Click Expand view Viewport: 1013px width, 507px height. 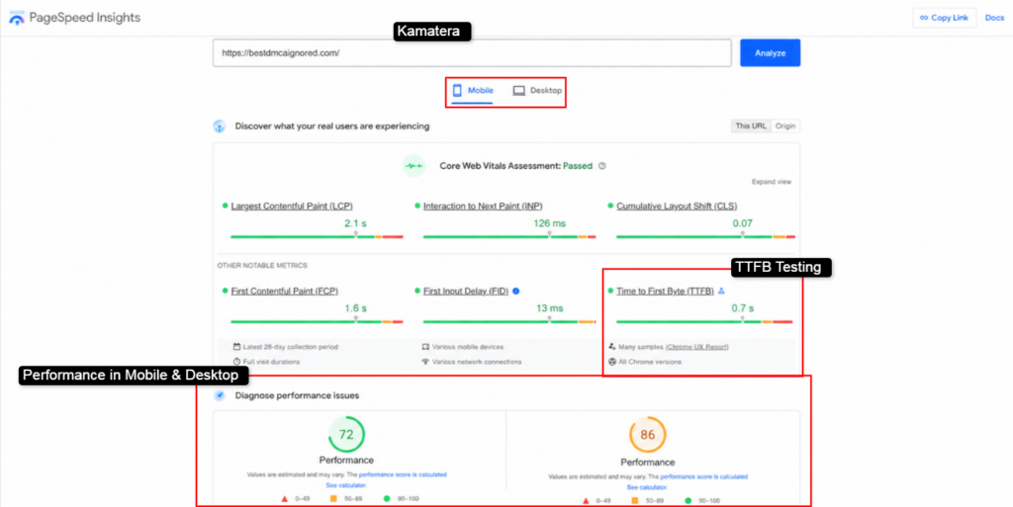(772, 182)
